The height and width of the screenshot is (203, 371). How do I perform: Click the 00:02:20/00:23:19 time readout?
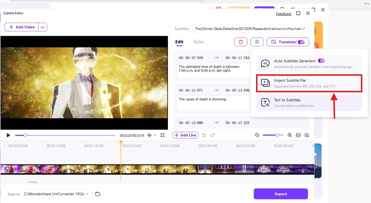(x=132, y=135)
